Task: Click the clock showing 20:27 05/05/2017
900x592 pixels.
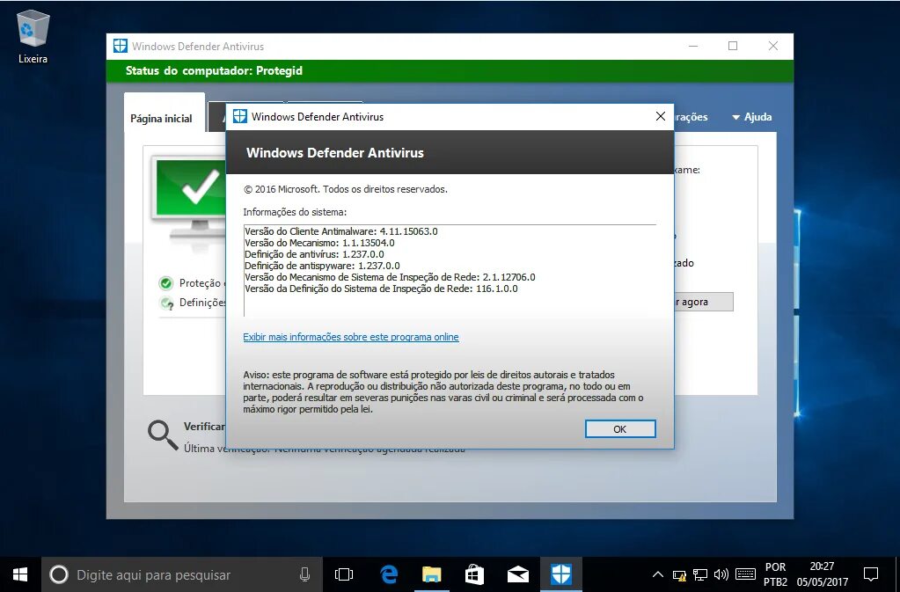Action: [x=822, y=574]
